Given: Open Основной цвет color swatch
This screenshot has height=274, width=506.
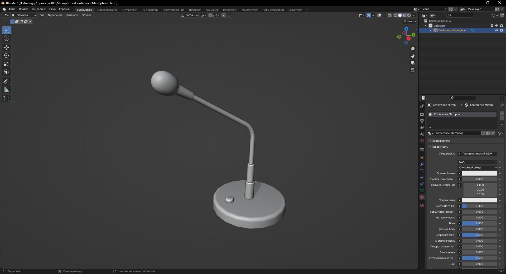Looking at the screenshot, I should (479, 173).
